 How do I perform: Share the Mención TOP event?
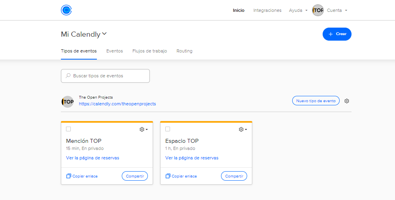[135, 176]
